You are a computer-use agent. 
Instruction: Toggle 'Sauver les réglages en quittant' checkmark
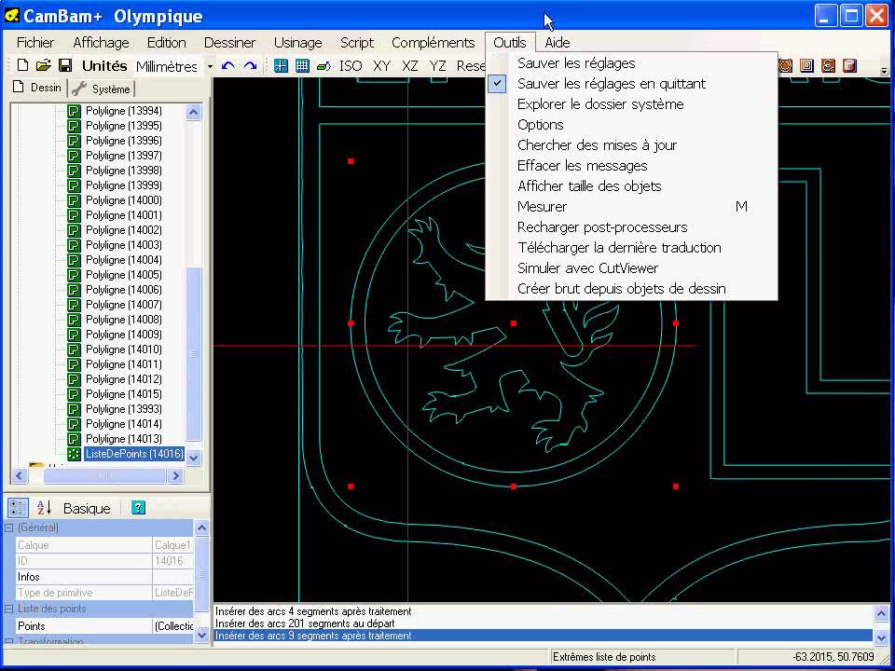[498, 83]
